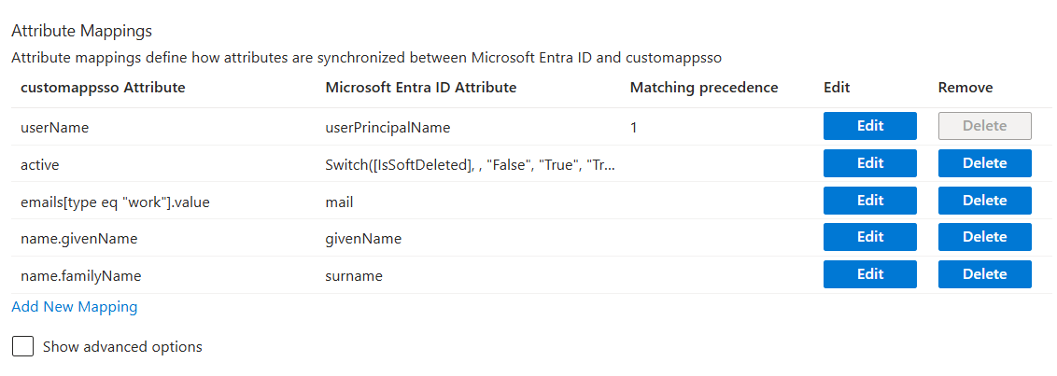The width and height of the screenshot is (1057, 376).
Task: Click the Matching precedence column header
Action: pyautogui.click(x=704, y=88)
